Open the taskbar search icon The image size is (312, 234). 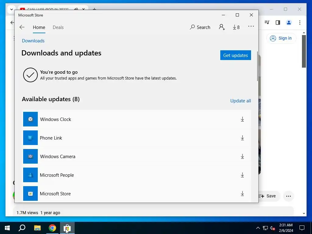click(22, 228)
